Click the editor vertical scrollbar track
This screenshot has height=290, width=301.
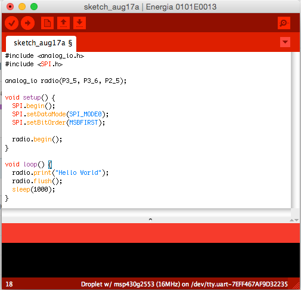[x=296, y=130]
